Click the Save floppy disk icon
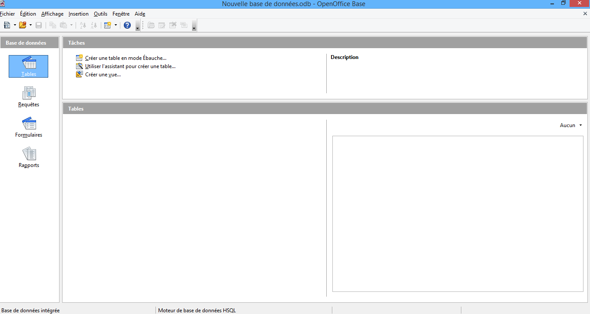 click(x=39, y=25)
